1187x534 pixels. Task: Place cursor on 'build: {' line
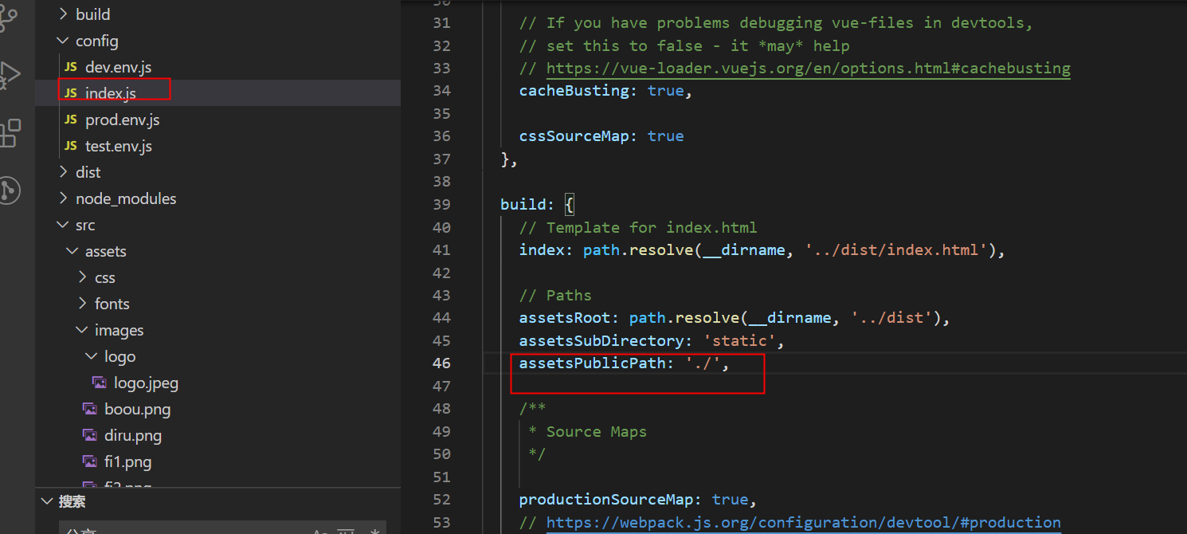click(537, 204)
